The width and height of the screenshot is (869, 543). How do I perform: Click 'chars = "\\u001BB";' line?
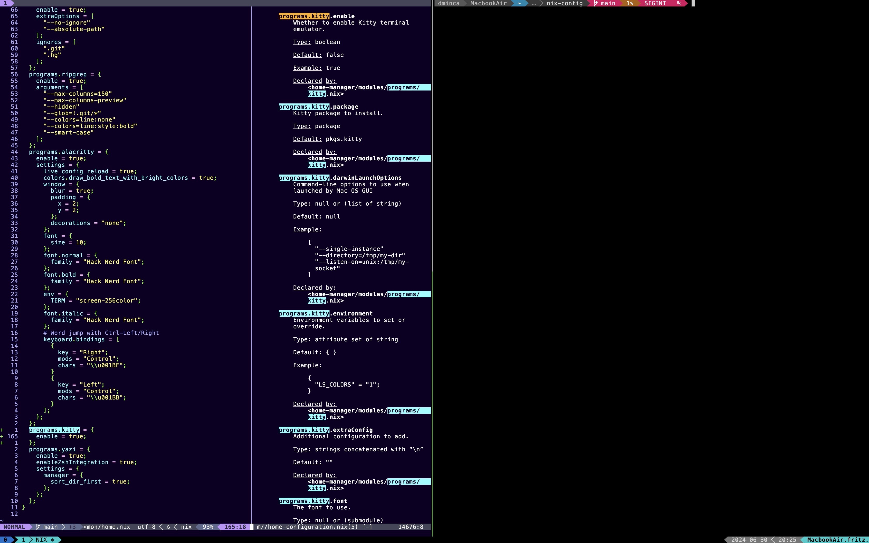92,398
